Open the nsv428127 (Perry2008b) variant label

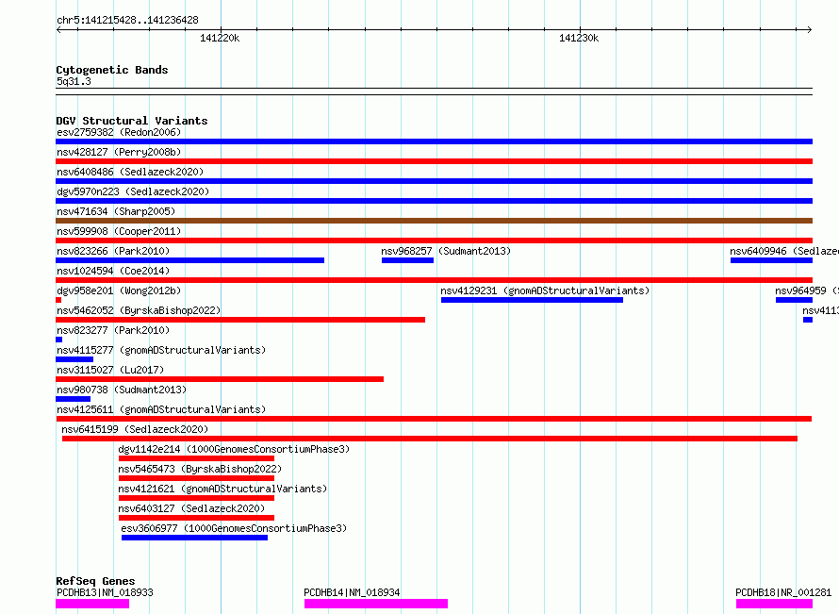point(119,152)
